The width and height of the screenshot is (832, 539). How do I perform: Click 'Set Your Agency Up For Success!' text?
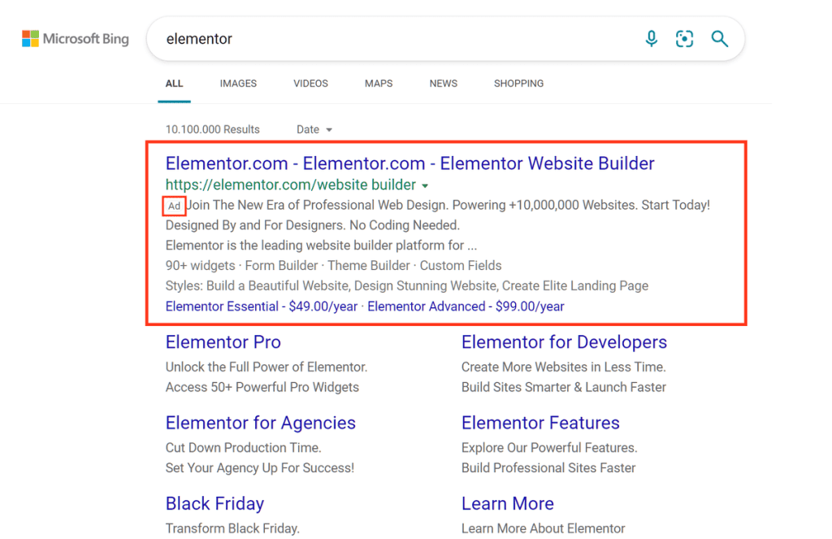click(260, 467)
